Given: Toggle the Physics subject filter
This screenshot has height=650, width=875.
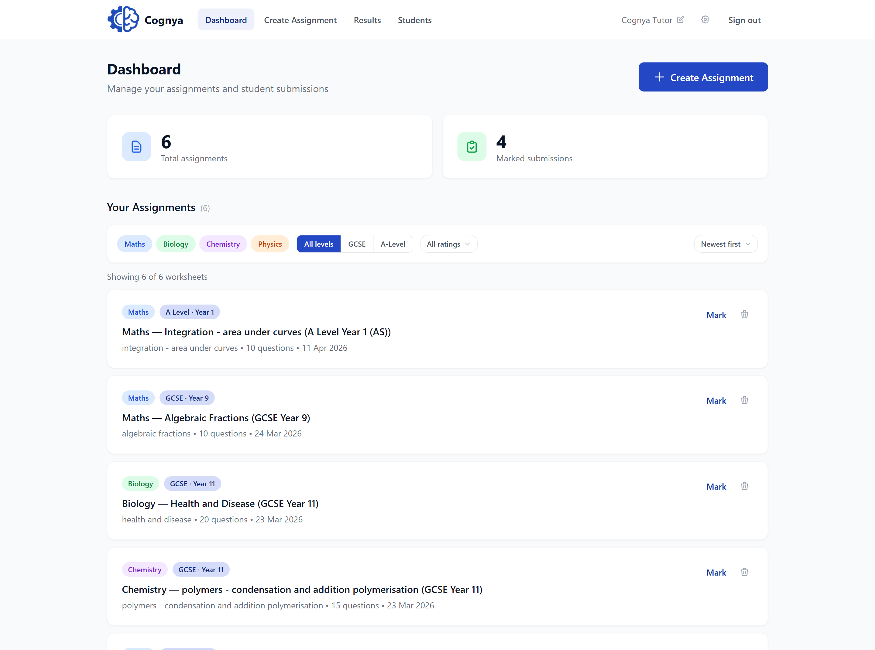Looking at the screenshot, I should [269, 244].
